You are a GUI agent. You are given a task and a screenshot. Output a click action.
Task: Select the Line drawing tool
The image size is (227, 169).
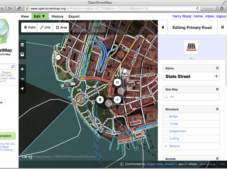click(45, 27)
